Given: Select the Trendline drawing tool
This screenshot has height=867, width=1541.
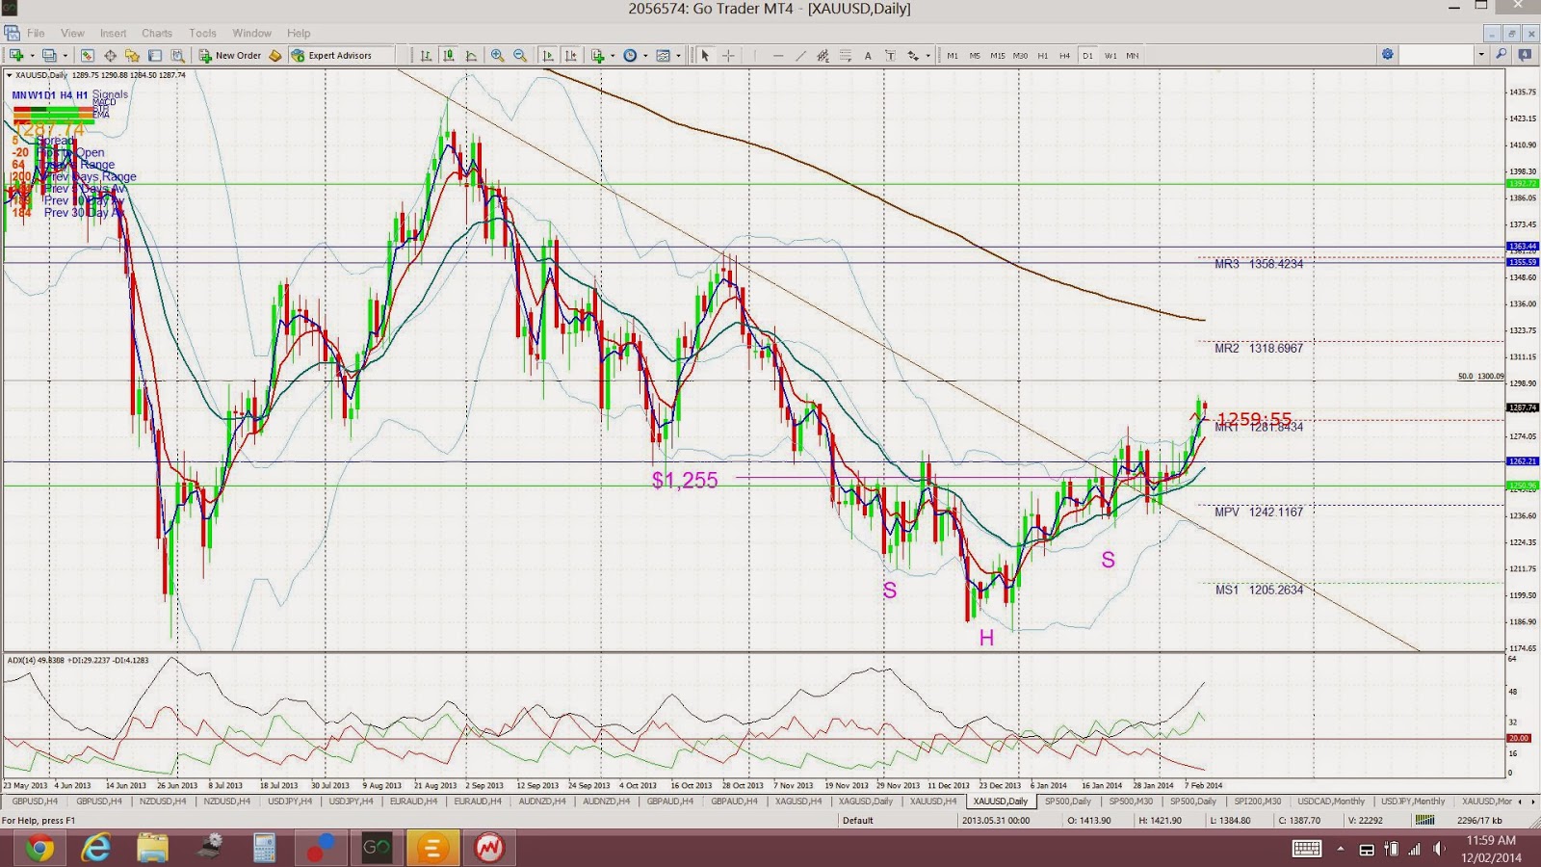Looking at the screenshot, I should [800, 56].
